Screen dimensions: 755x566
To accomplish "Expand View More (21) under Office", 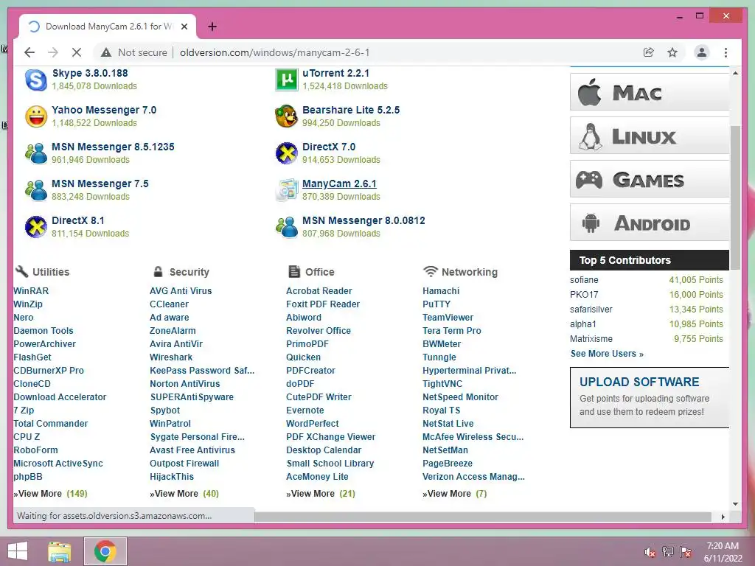I will point(321,493).
